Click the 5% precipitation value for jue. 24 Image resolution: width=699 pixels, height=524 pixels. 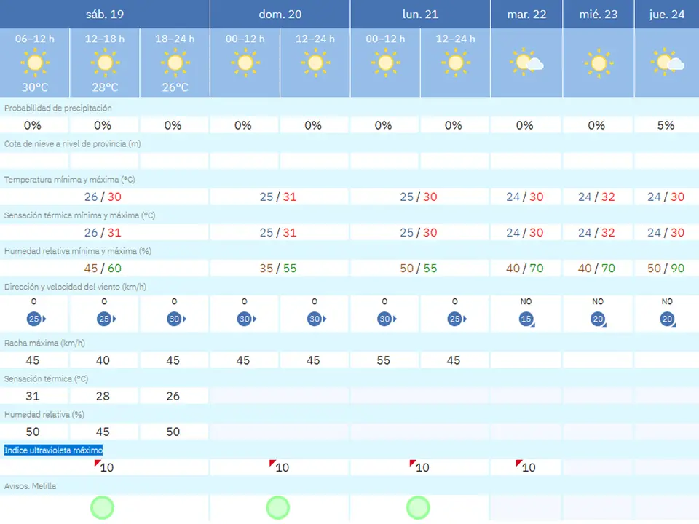666,125
